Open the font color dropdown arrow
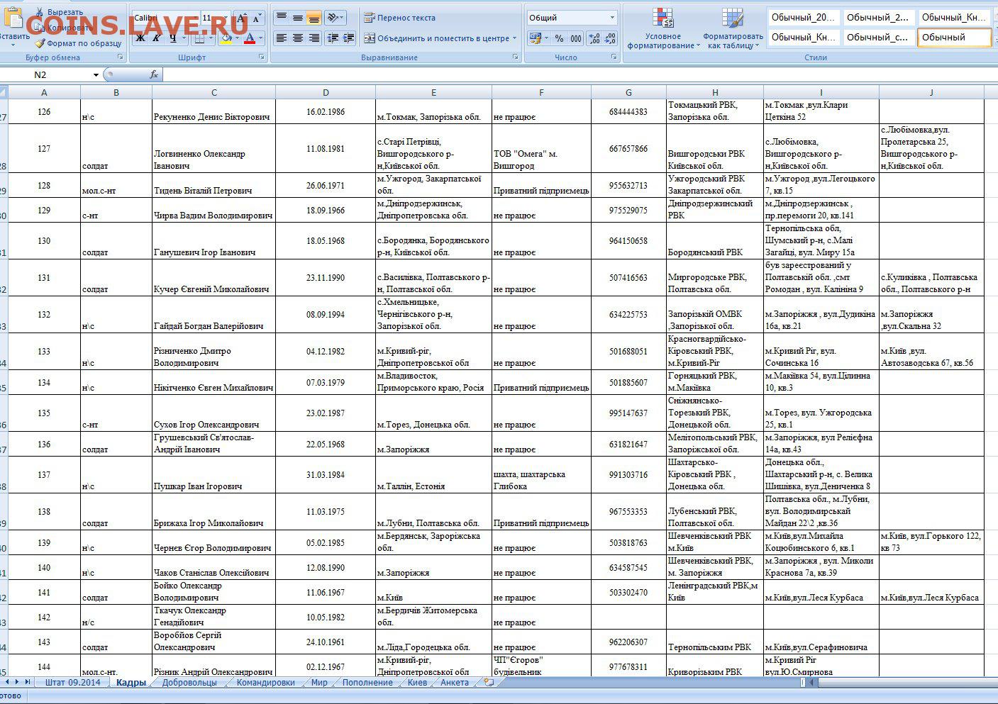Image resolution: width=998 pixels, height=704 pixels. click(x=261, y=38)
